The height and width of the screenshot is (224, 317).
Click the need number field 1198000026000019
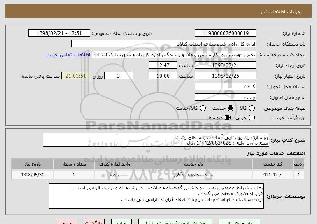(x=226, y=33)
